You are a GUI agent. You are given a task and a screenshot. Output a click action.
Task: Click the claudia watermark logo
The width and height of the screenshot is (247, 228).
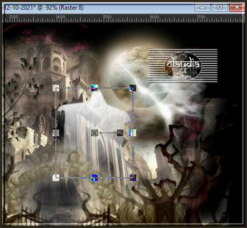click(x=183, y=66)
